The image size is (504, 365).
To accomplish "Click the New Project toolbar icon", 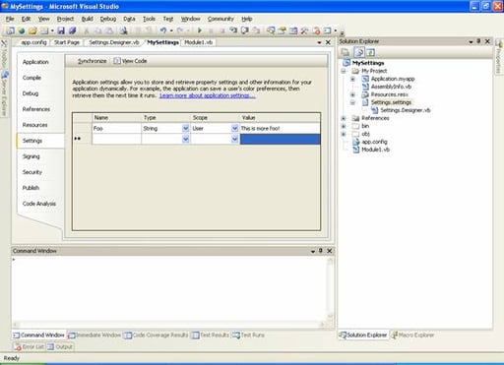I will tap(11, 30).
